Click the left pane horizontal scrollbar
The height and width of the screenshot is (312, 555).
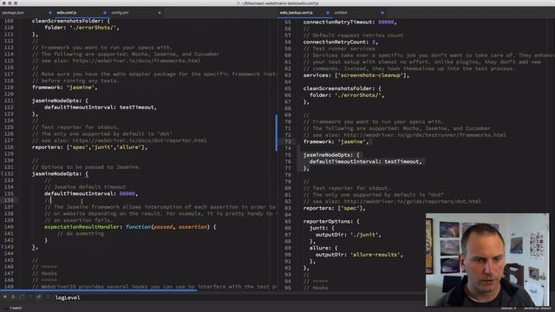98,290
